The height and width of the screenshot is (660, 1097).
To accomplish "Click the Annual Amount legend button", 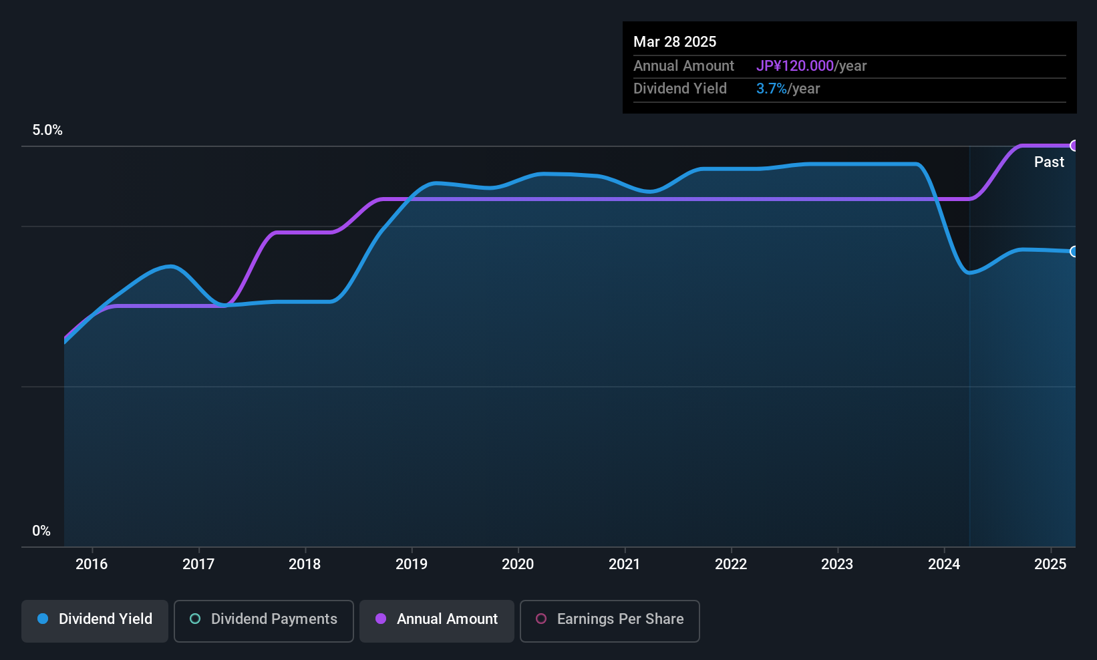I will pyautogui.click(x=436, y=621).
